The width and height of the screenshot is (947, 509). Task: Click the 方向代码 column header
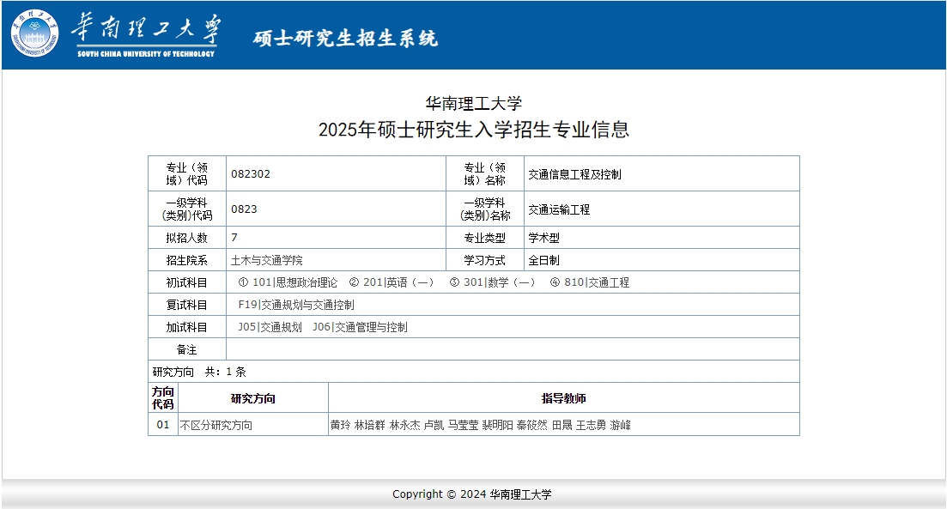coord(163,398)
